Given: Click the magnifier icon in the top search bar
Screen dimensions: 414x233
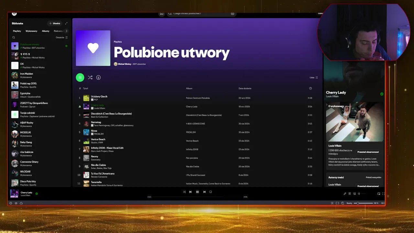Looking at the screenshot, I should tap(170, 14).
